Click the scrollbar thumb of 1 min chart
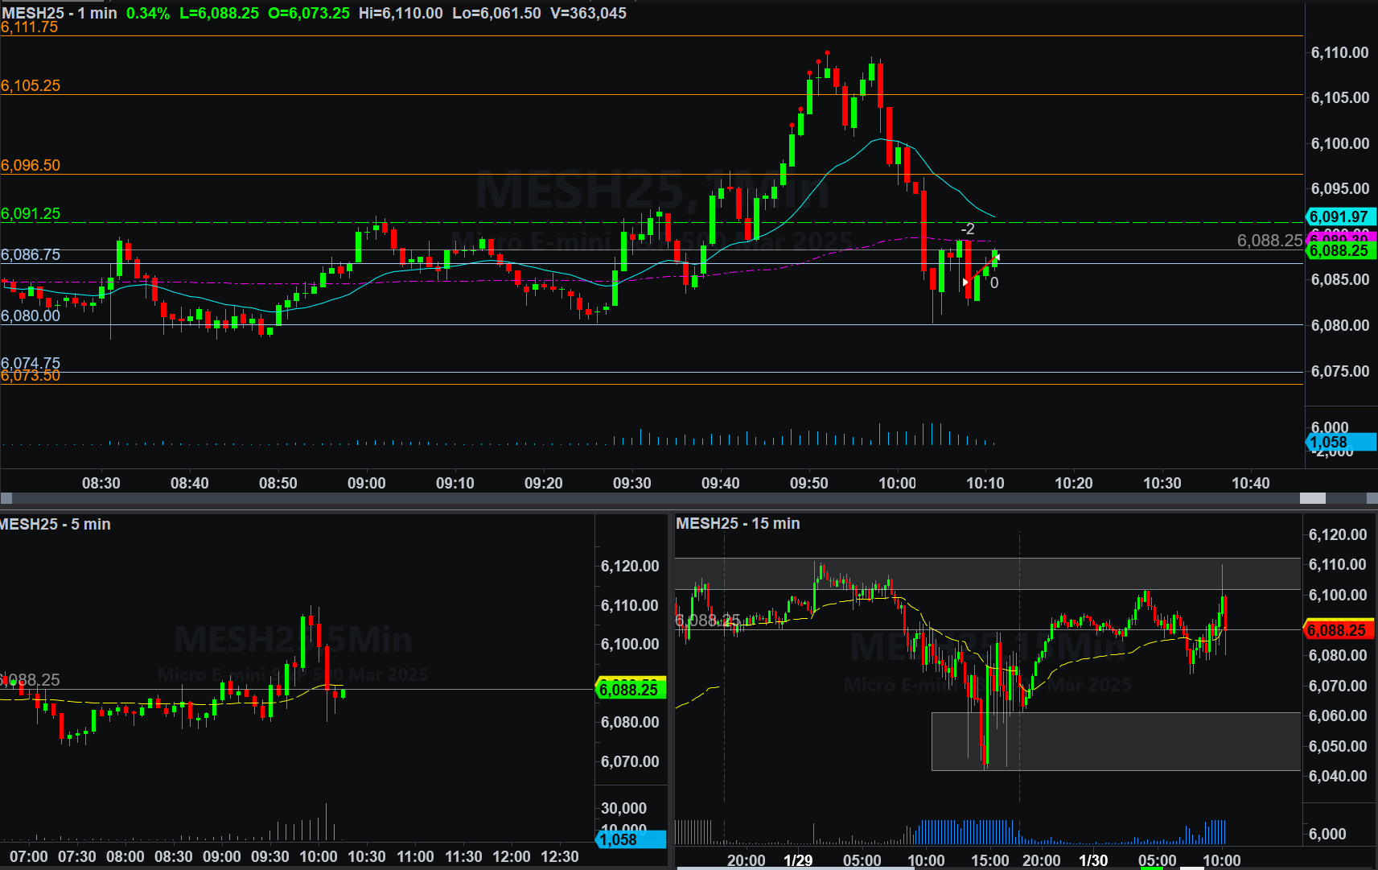The image size is (1378, 870). pyautogui.click(x=1313, y=499)
